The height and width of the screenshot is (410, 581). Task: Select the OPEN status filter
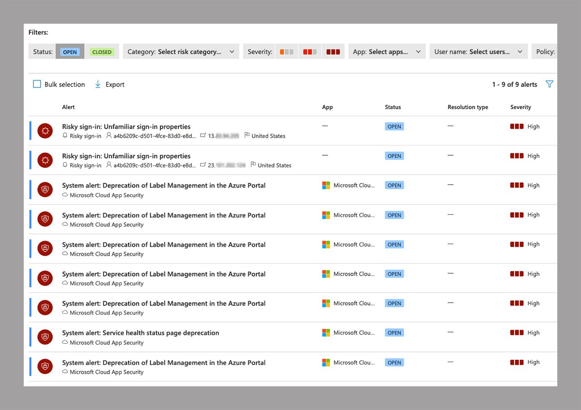coord(70,52)
